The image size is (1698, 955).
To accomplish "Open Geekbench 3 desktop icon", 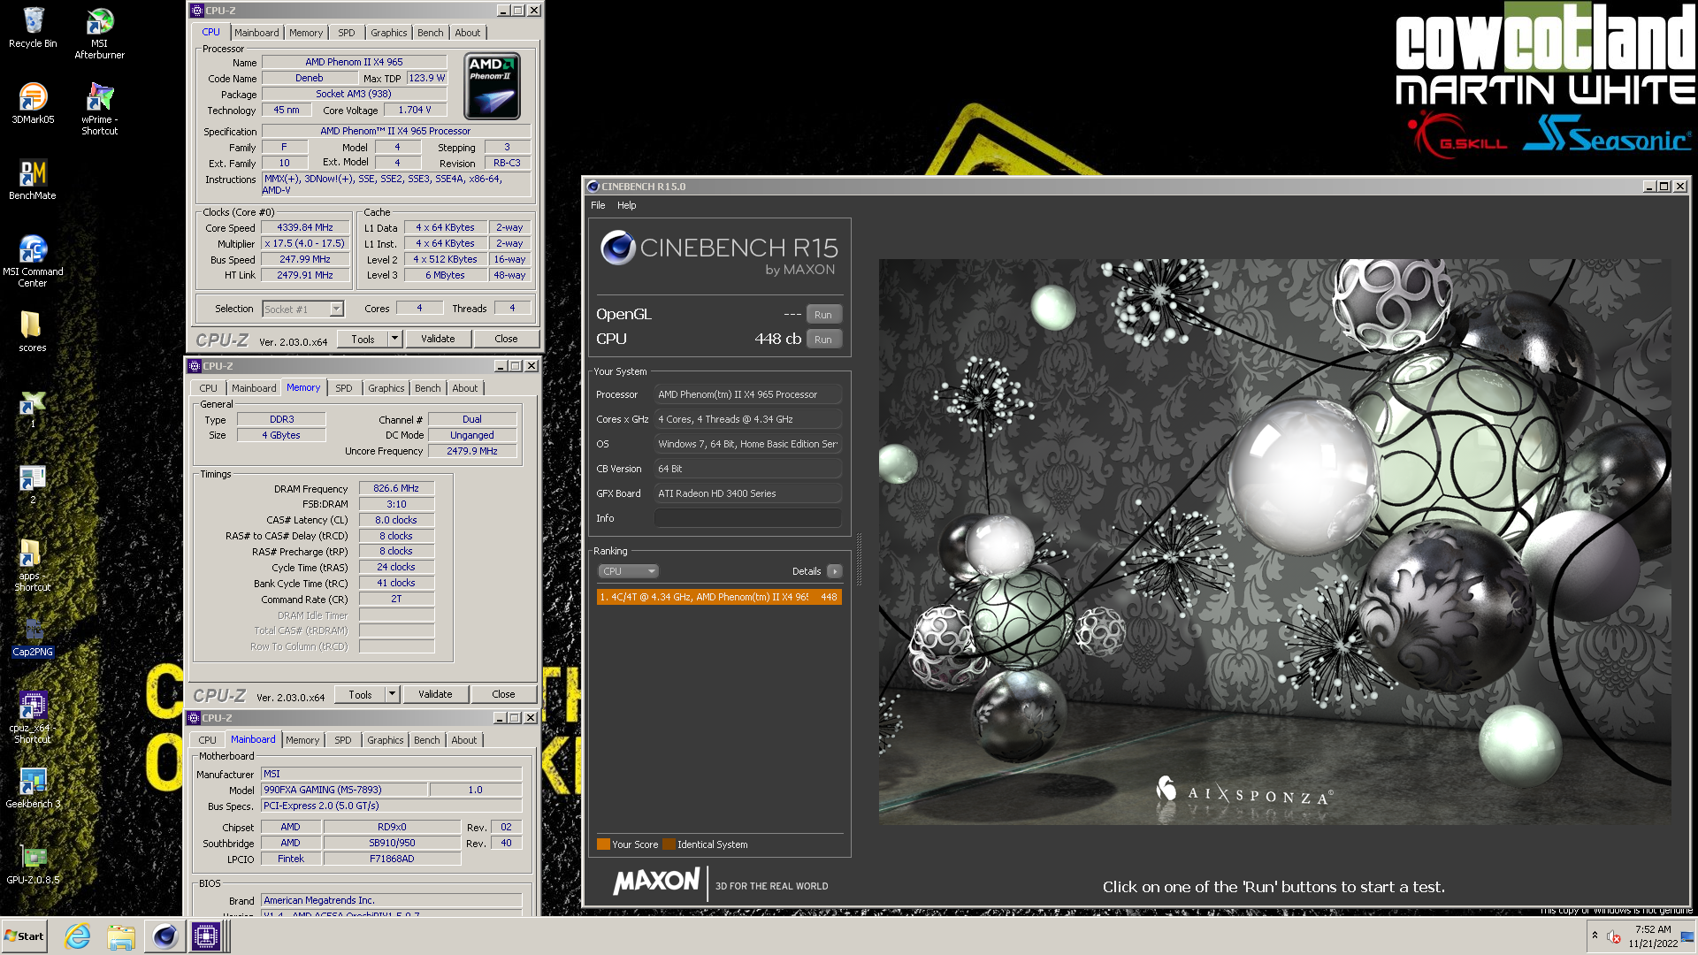I will (x=33, y=787).
